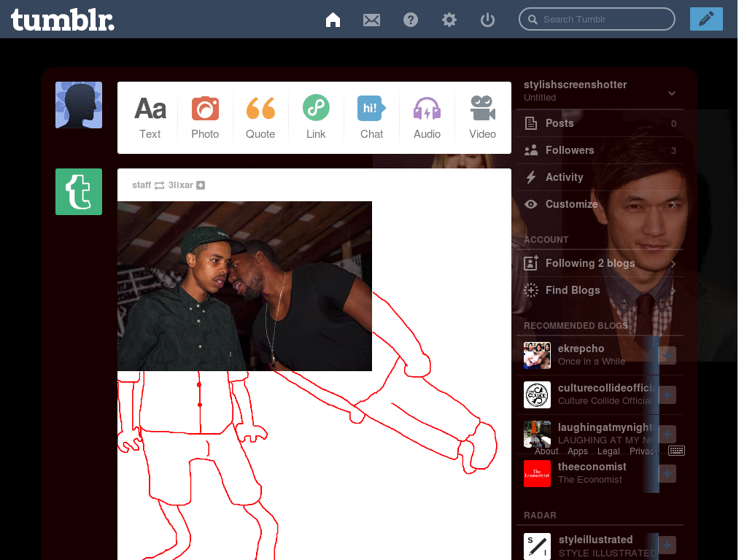747x560 pixels.
Task: Create a new Video post
Action: point(482,117)
